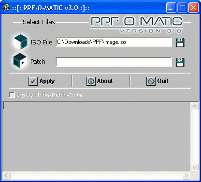Browse for patch file with floppy icon
Image resolution: width=201 pixels, height=182 pixels.
[x=180, y=62]
